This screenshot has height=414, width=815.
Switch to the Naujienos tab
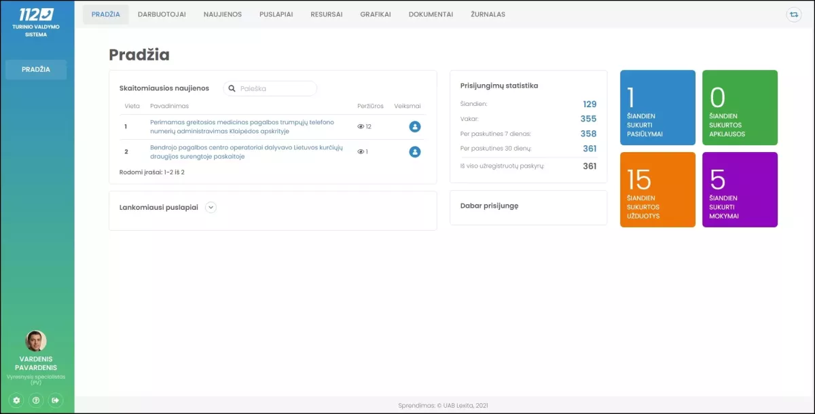click(223, 14)
